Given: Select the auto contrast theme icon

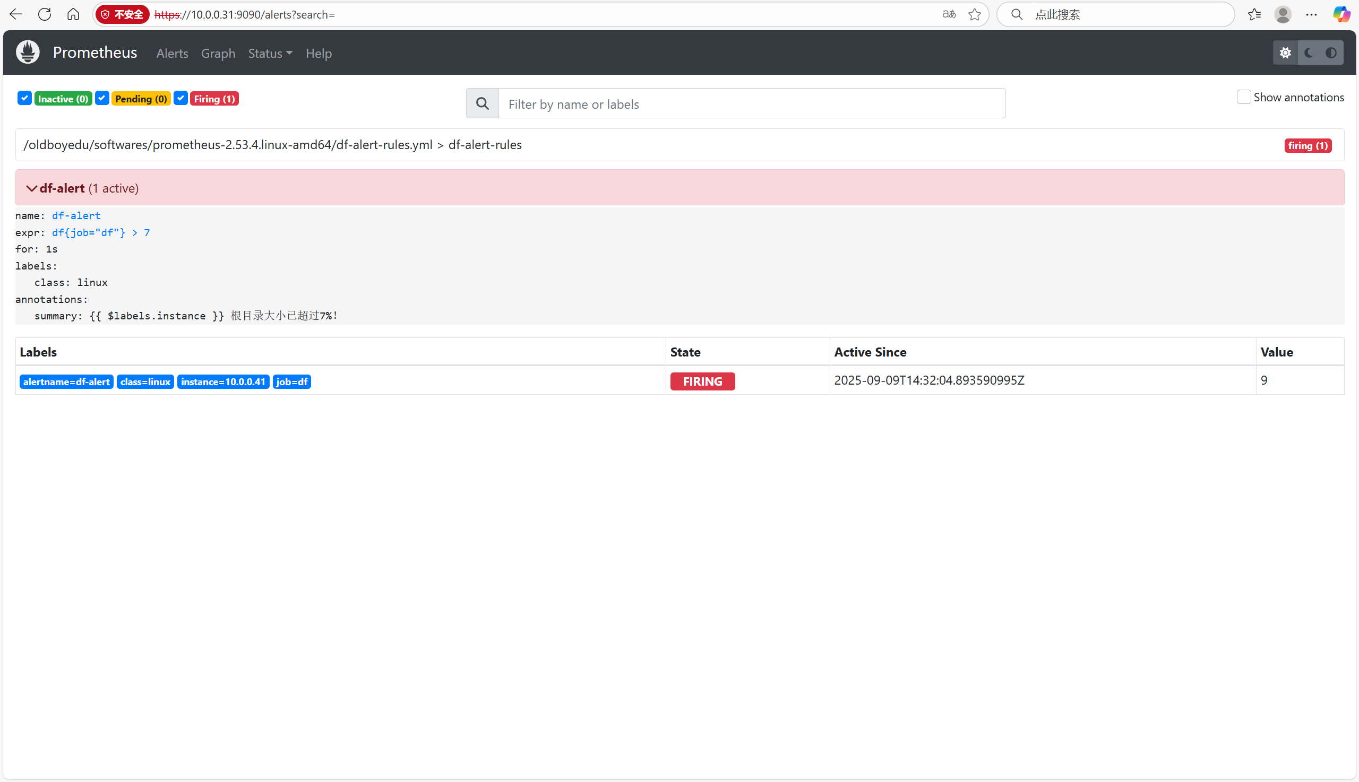Looking at the screenshot, I should pyautogui.click(x=1331, y=53).
